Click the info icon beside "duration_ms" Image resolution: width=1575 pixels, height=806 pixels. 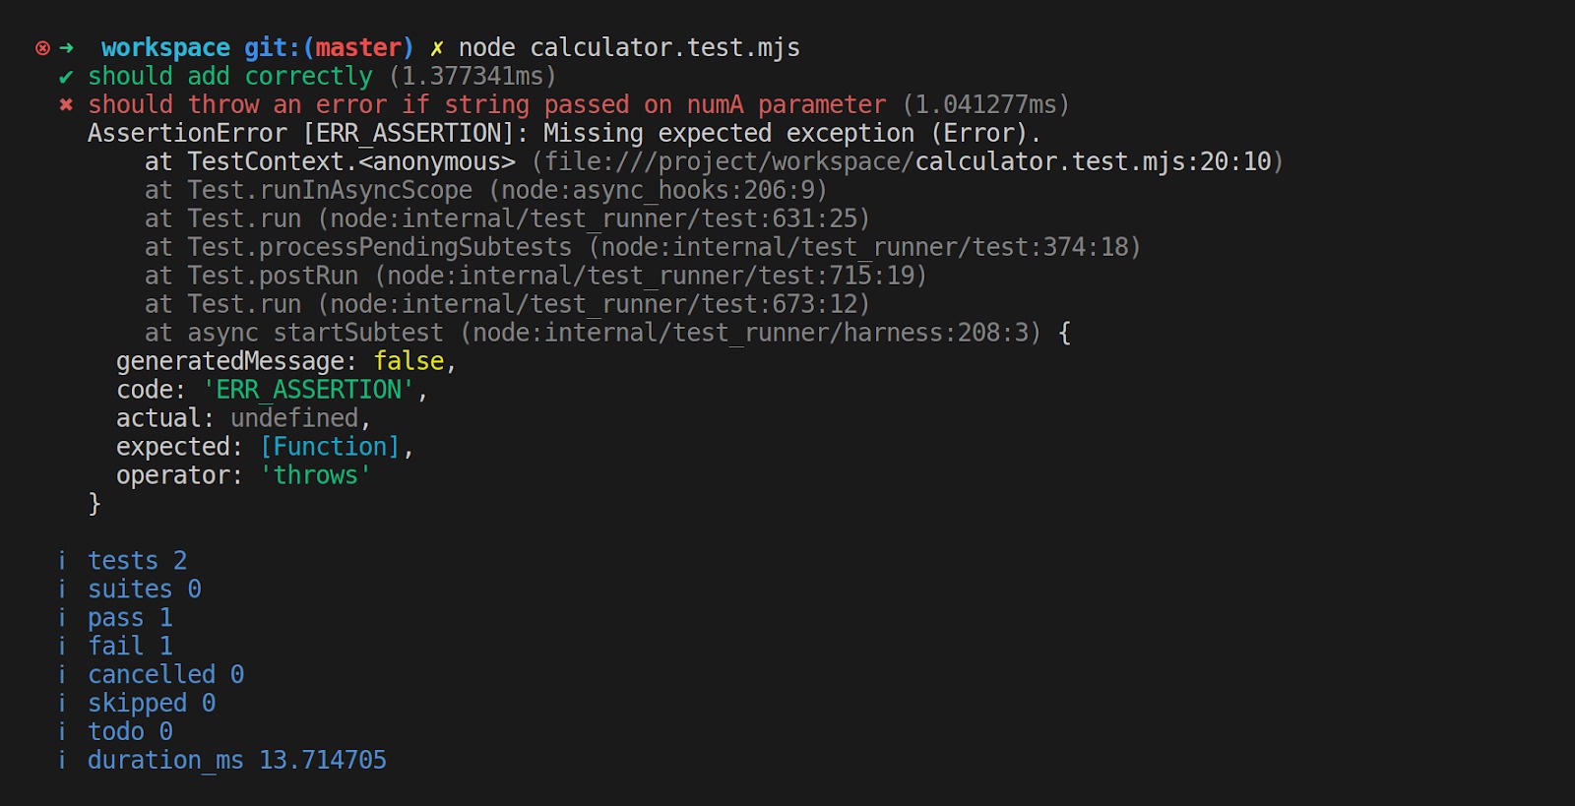point(62,761)
